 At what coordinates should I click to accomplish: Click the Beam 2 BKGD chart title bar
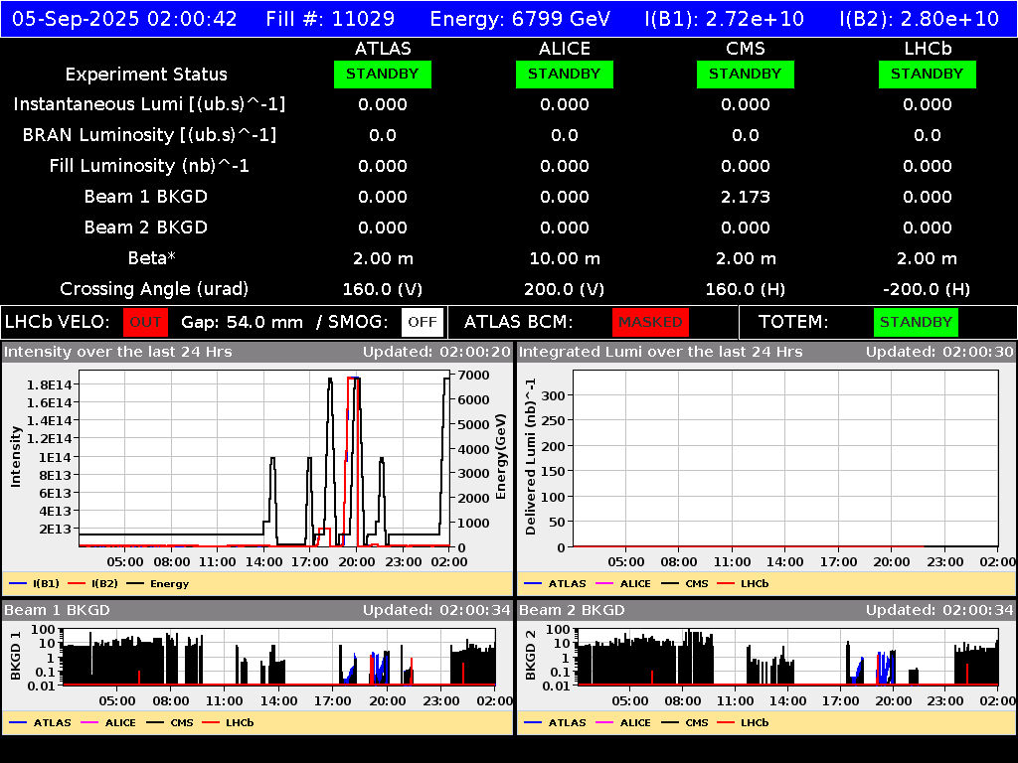click(766, 610)
